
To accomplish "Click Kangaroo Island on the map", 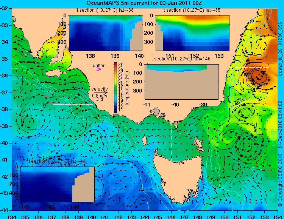I will pos(55,74).
